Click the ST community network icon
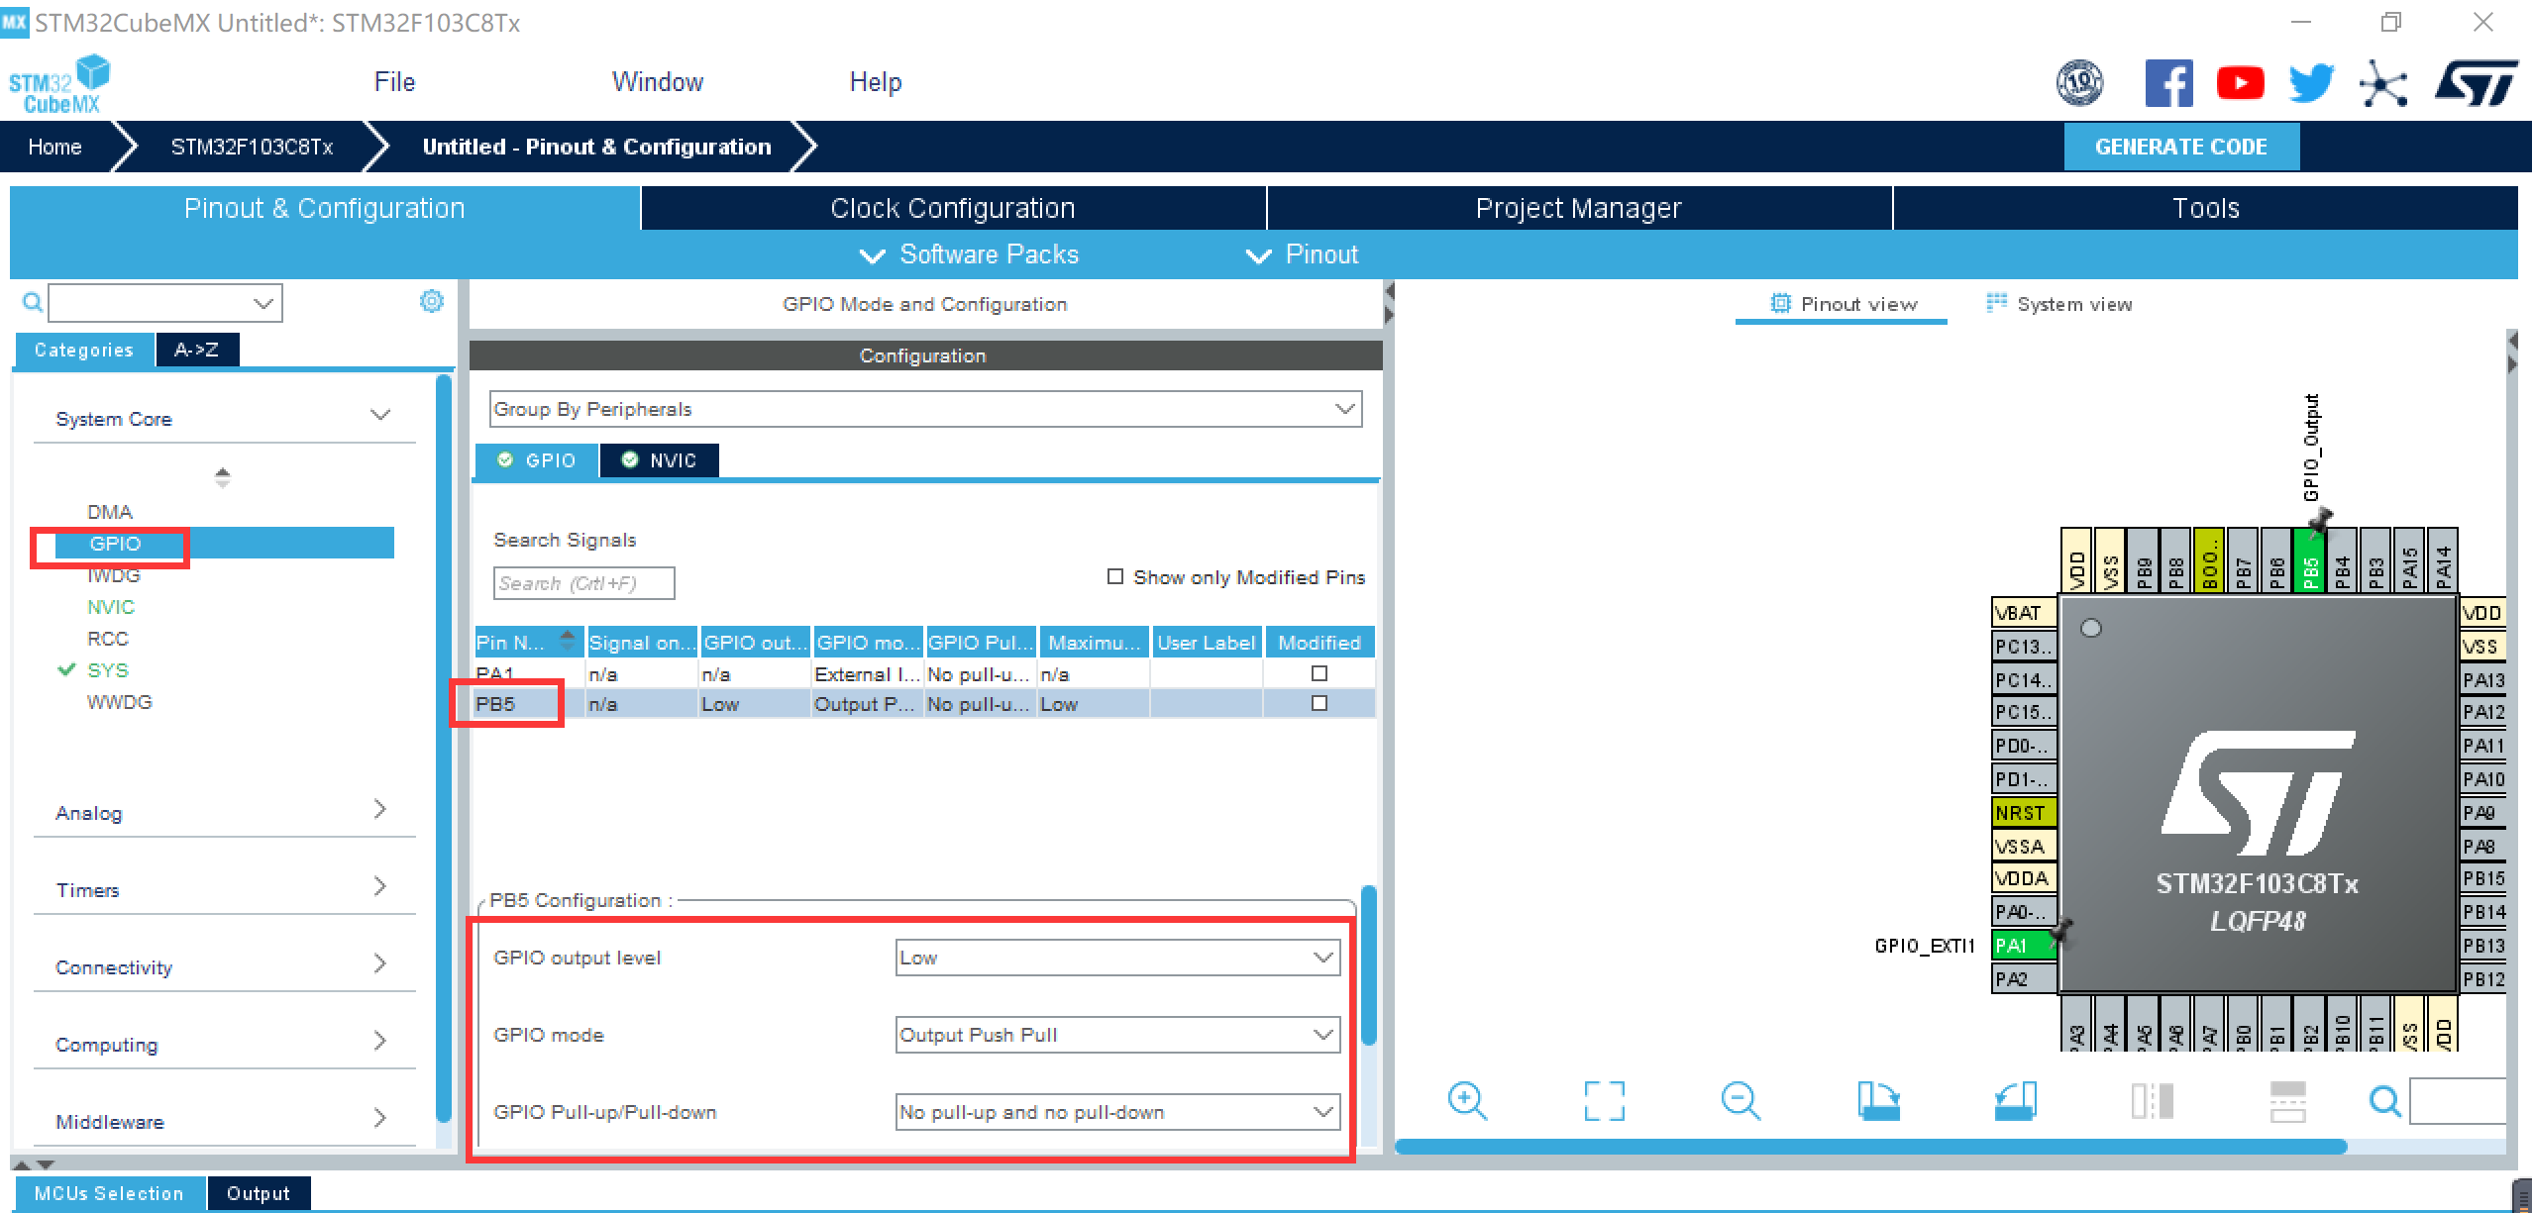2532x1213 pixels. [x=2383, y=83]
